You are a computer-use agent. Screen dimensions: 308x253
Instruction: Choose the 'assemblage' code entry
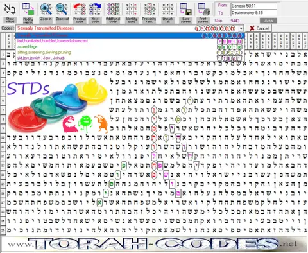click(x=130, y=47)
